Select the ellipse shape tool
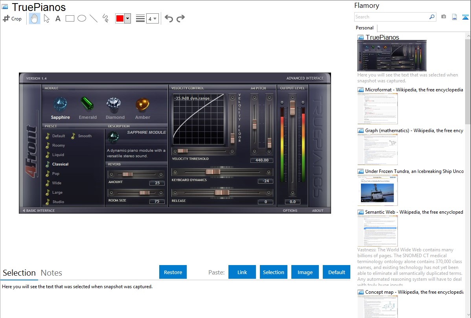 [x=82, y=18]
